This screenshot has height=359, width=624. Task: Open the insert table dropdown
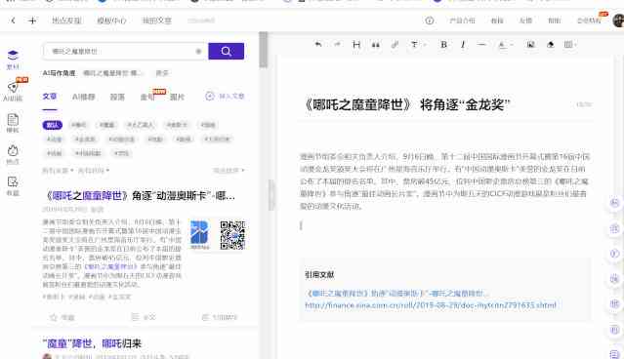point(570,45)
